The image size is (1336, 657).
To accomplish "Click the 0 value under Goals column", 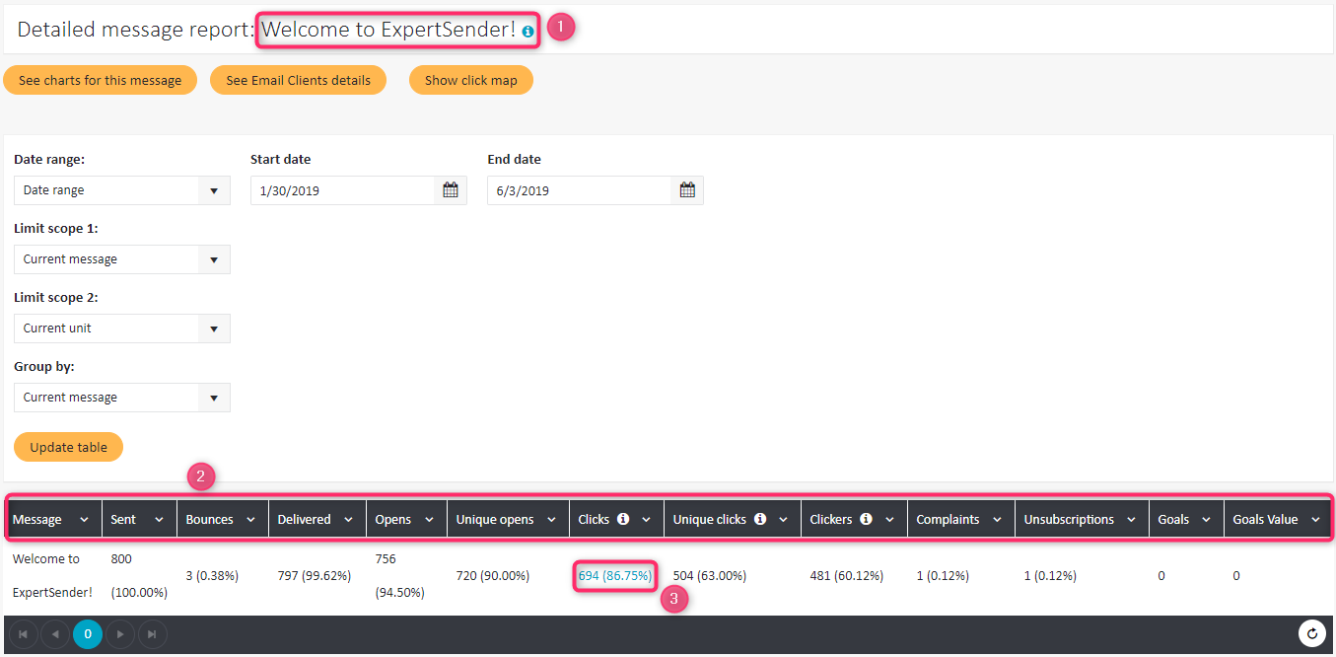I will point(1161,575).
